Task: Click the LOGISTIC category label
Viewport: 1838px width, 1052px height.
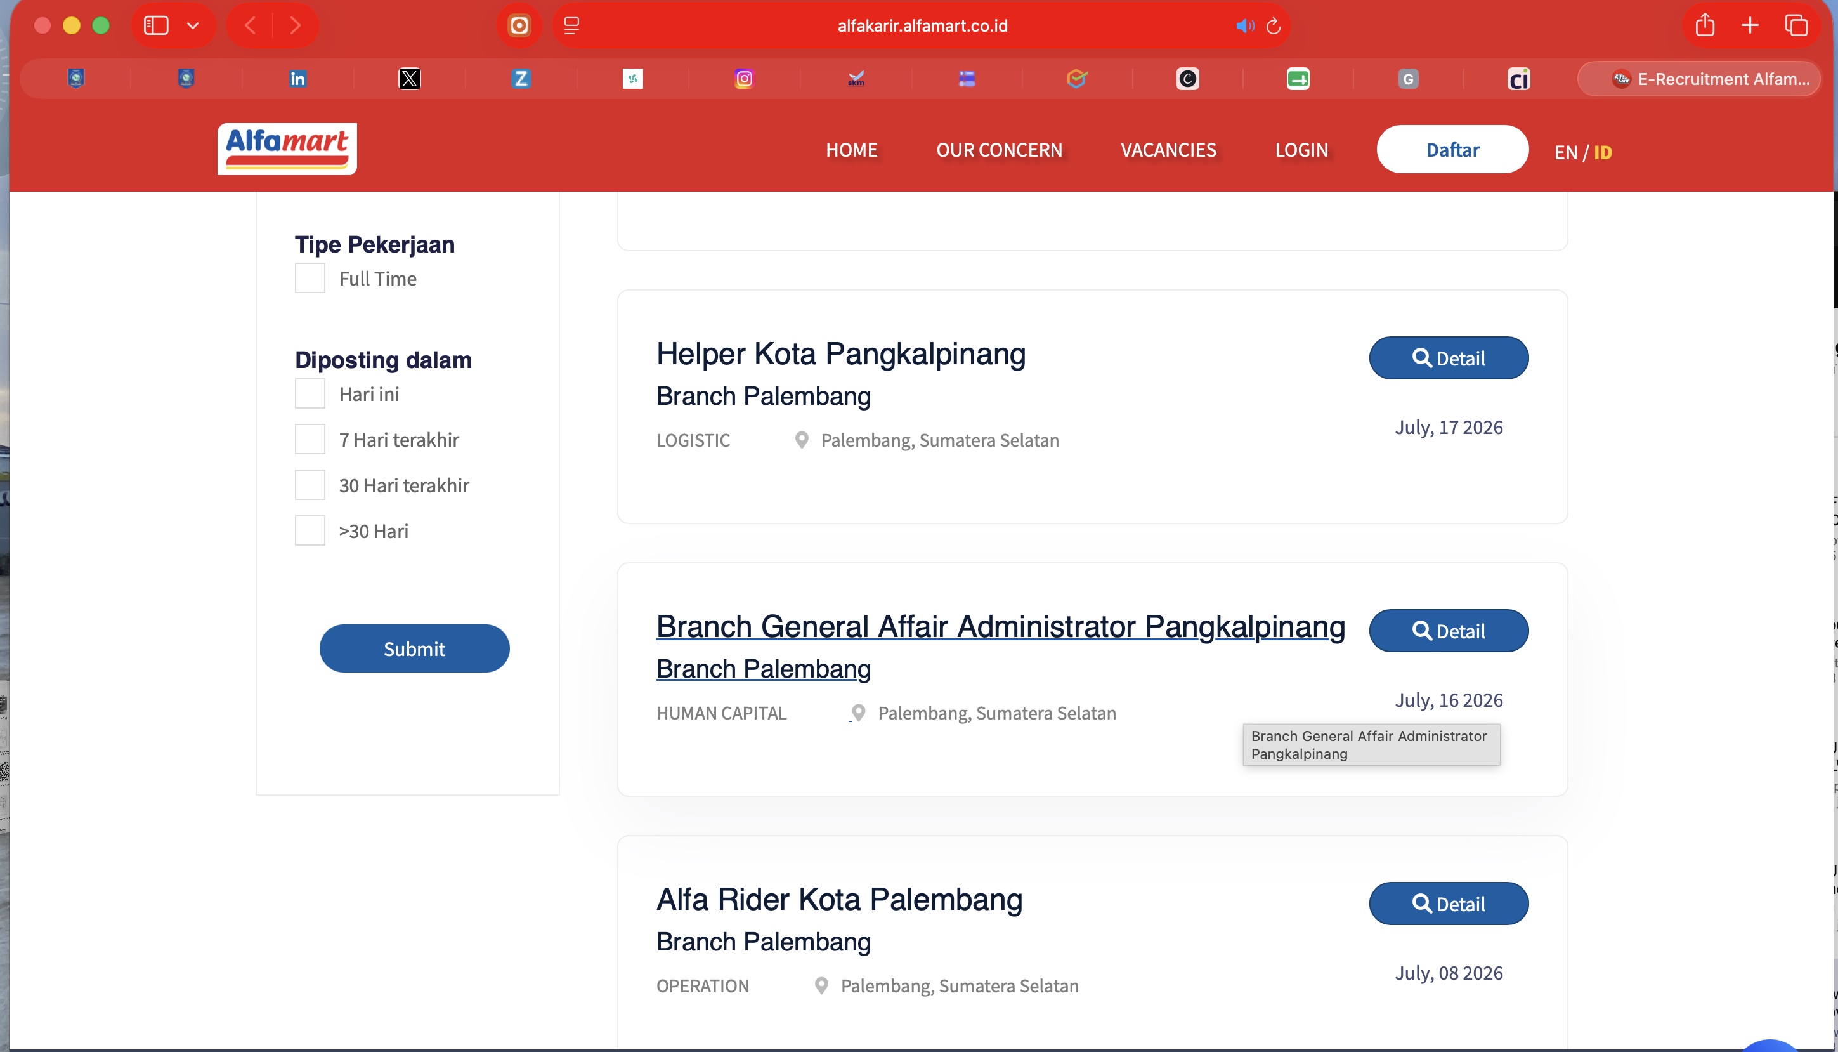Action: [x=693, y=440]
